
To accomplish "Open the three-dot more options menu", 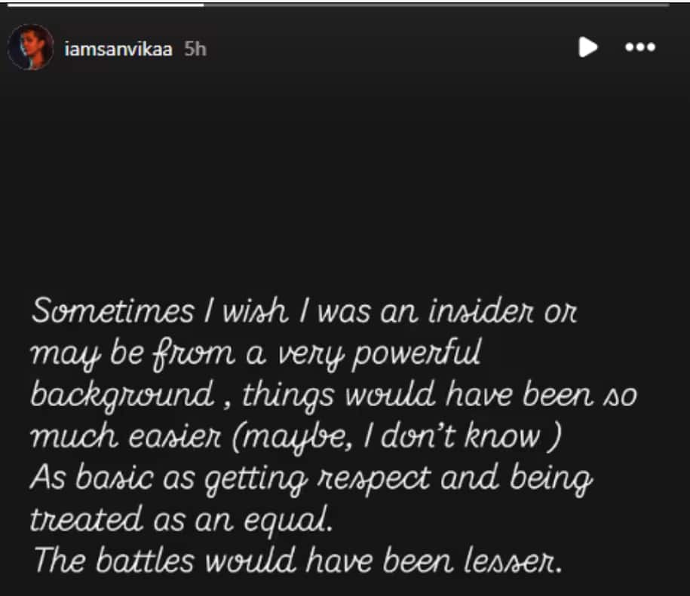I will coord(639,47).
